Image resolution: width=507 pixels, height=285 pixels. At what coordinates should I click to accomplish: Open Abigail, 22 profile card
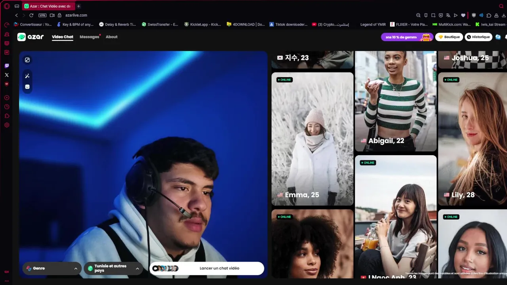coord(396,101)
